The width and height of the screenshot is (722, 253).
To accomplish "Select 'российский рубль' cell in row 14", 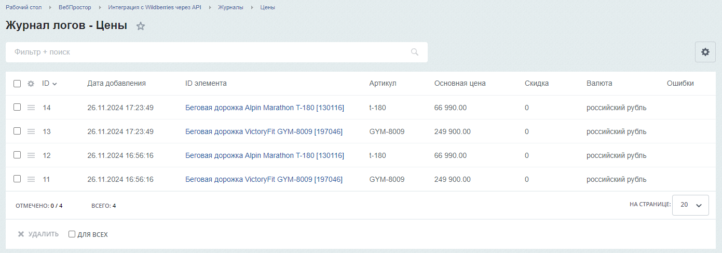I will 617,108.
